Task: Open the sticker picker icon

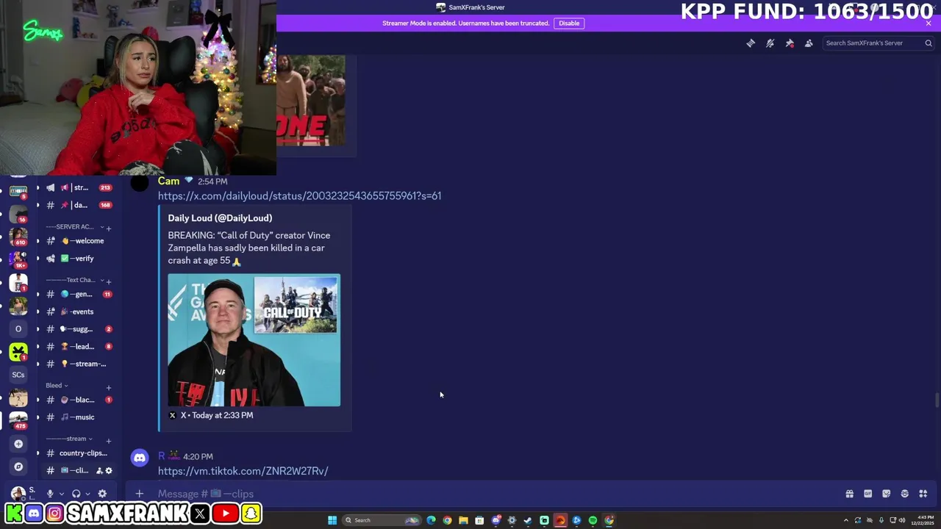Action: [x=886, y=494]
